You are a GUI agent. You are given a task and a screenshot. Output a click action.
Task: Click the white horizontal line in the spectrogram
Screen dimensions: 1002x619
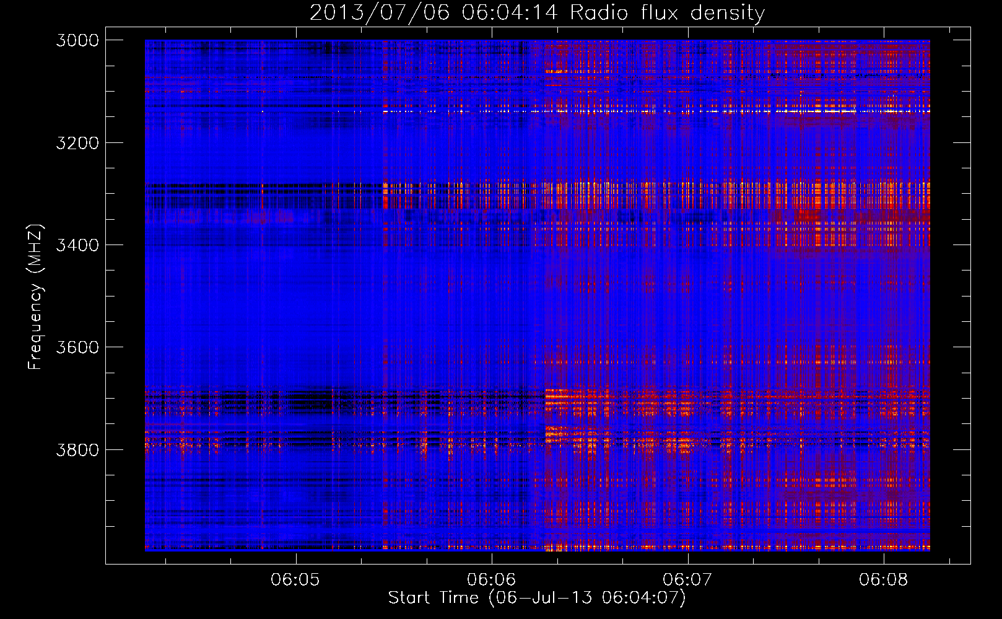click(x=656, y=112)
